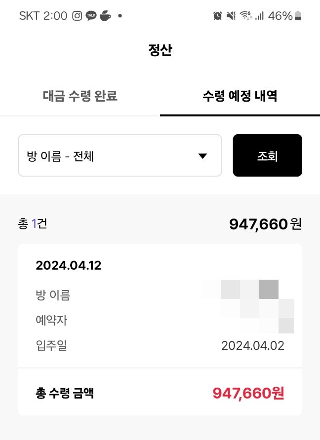Tap the battery icon at 46%
This screenshot has height=440, width=320.
pyautogui.click(x=298, y=16)
